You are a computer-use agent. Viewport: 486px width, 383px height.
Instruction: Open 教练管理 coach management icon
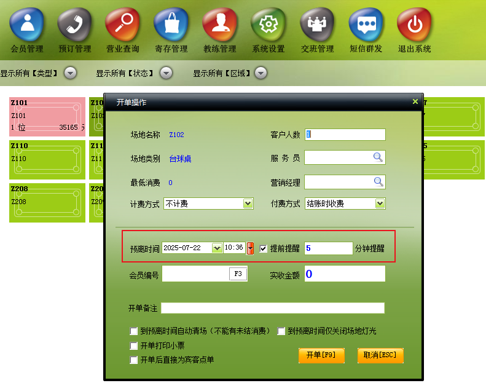pyautogui.click(x=220, y=25)
